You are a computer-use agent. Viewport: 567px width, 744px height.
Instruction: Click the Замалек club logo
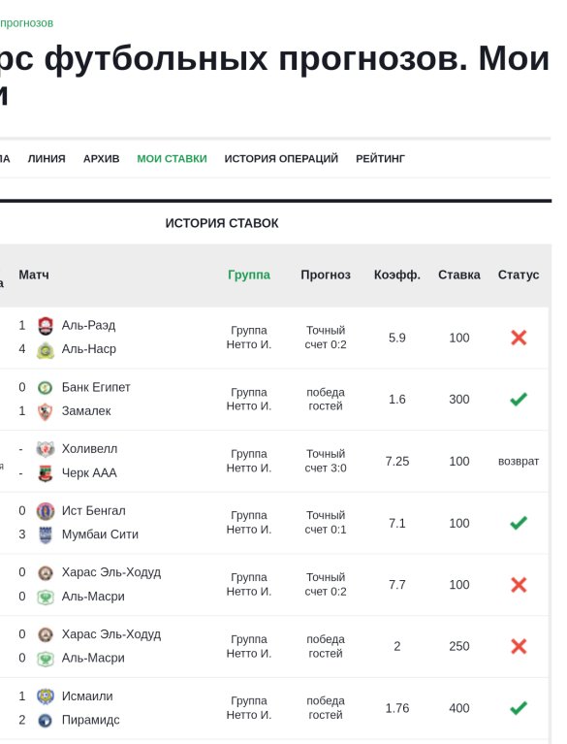tap(45, 411)
